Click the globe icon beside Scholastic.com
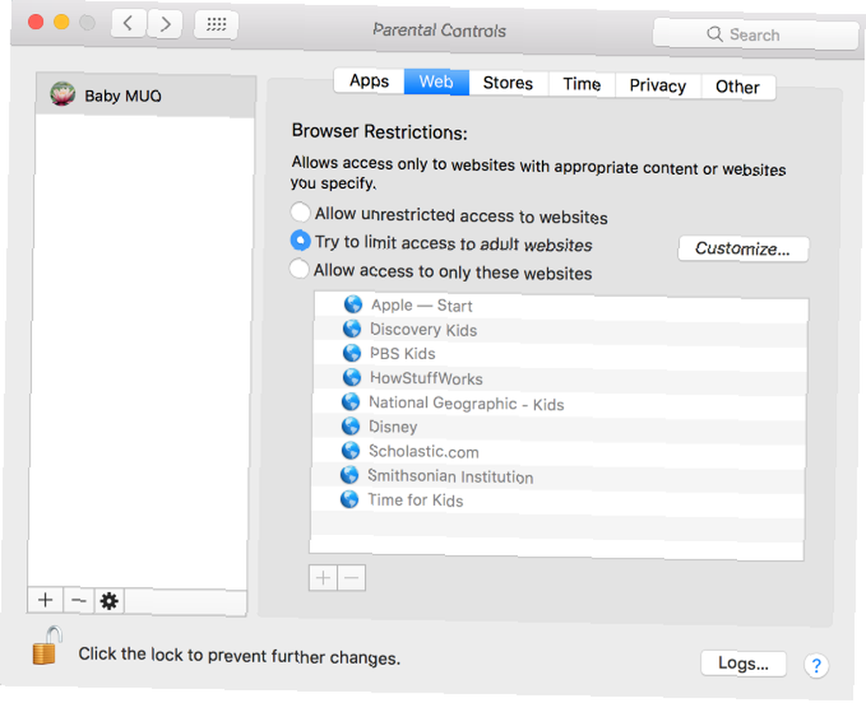Screen dimensions: 866x703 (x=350, y=450)
